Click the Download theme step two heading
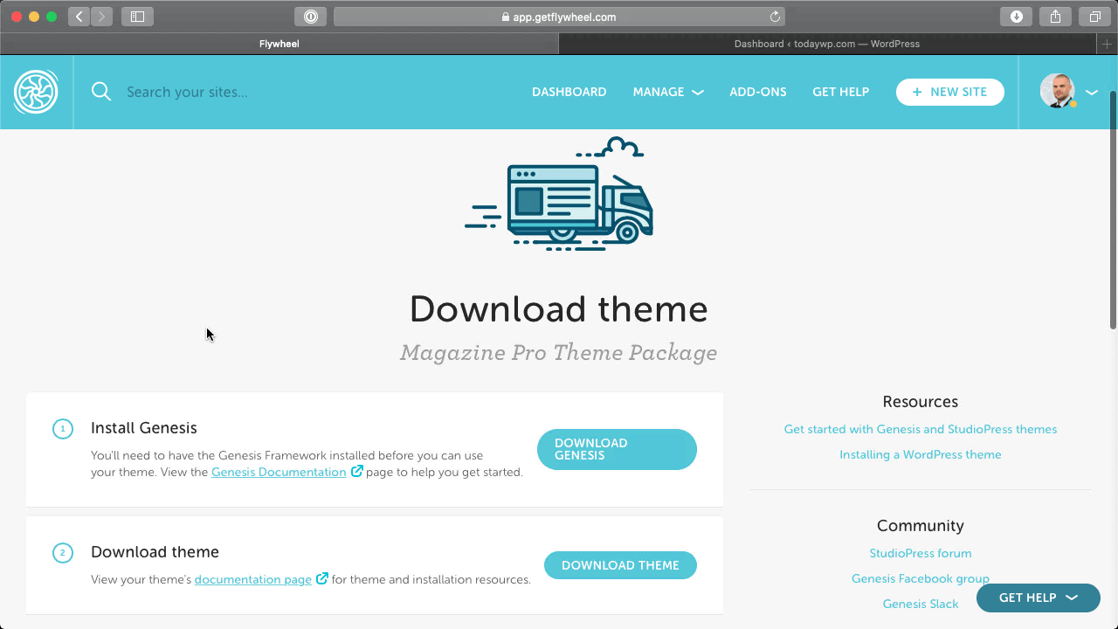 [155, 552]
